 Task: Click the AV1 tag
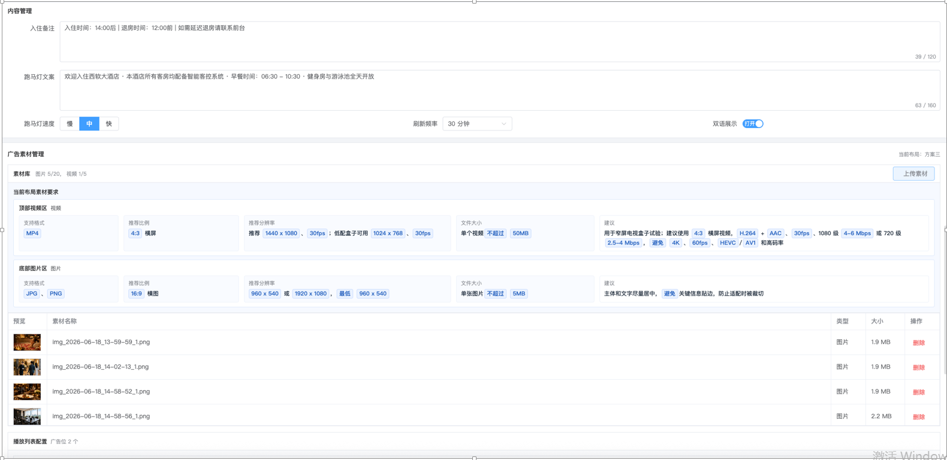(750, 243)
